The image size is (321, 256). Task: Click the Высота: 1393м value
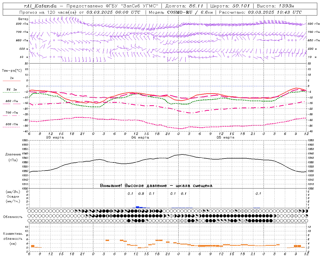275,6
